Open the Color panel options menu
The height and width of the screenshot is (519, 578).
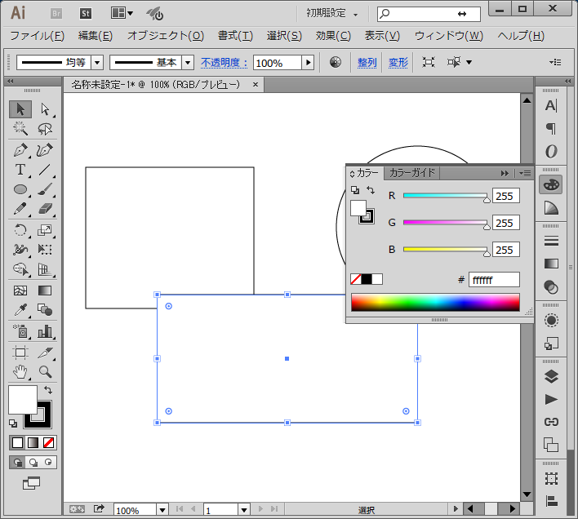point(525,173)
